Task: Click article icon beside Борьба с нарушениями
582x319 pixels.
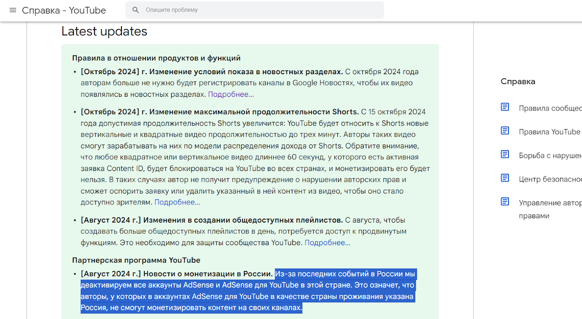Action: (x=505, y=154)
